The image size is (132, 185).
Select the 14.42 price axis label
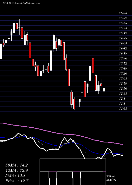pyautogui.click(x=123, y=48)
